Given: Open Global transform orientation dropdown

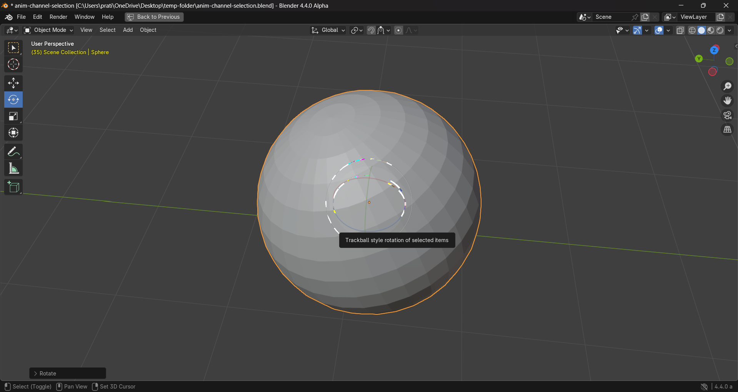Looking at the screenshot, I should [x=328, y=30].
